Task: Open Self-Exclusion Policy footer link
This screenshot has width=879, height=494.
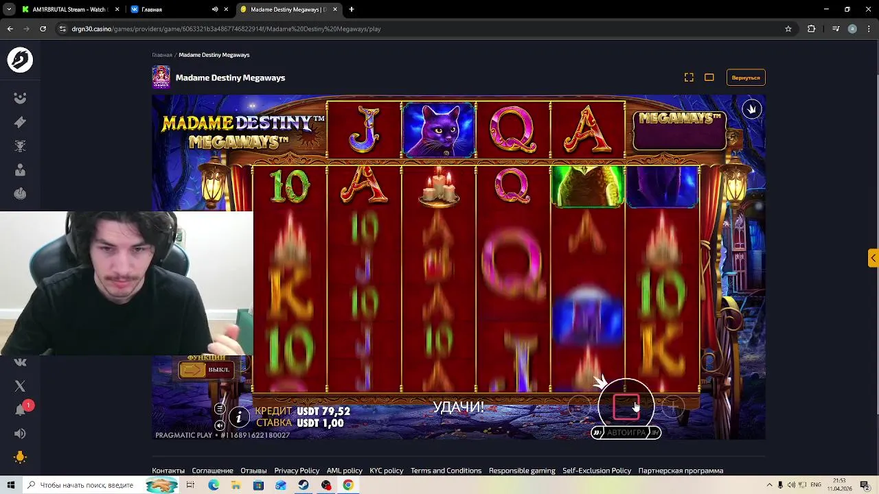Action: (597, 471)
